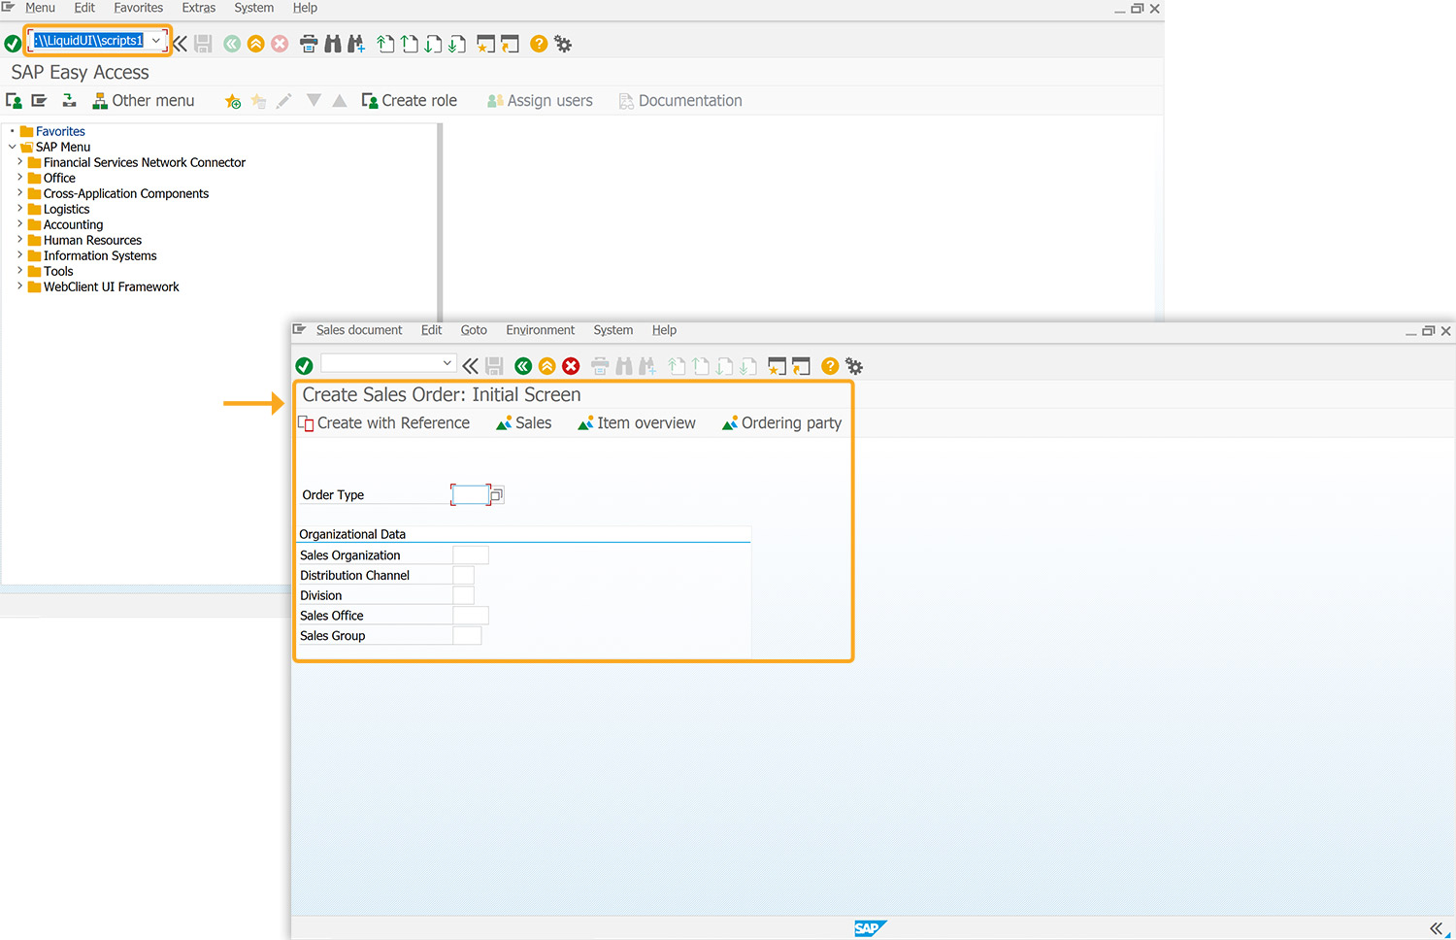The height and width of the screenshot is (940, 1456).
Task: Click green Back button in Sales Order window
Action: (x=523, y=366)
